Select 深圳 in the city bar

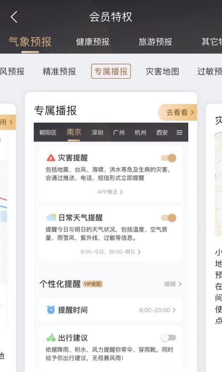pyautogui.click(x=97, y=132)
